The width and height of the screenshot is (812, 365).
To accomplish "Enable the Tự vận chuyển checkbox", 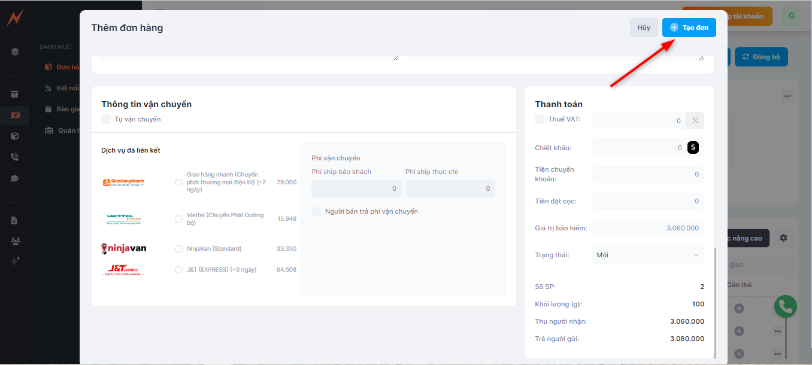I will [x=106, y=119].
